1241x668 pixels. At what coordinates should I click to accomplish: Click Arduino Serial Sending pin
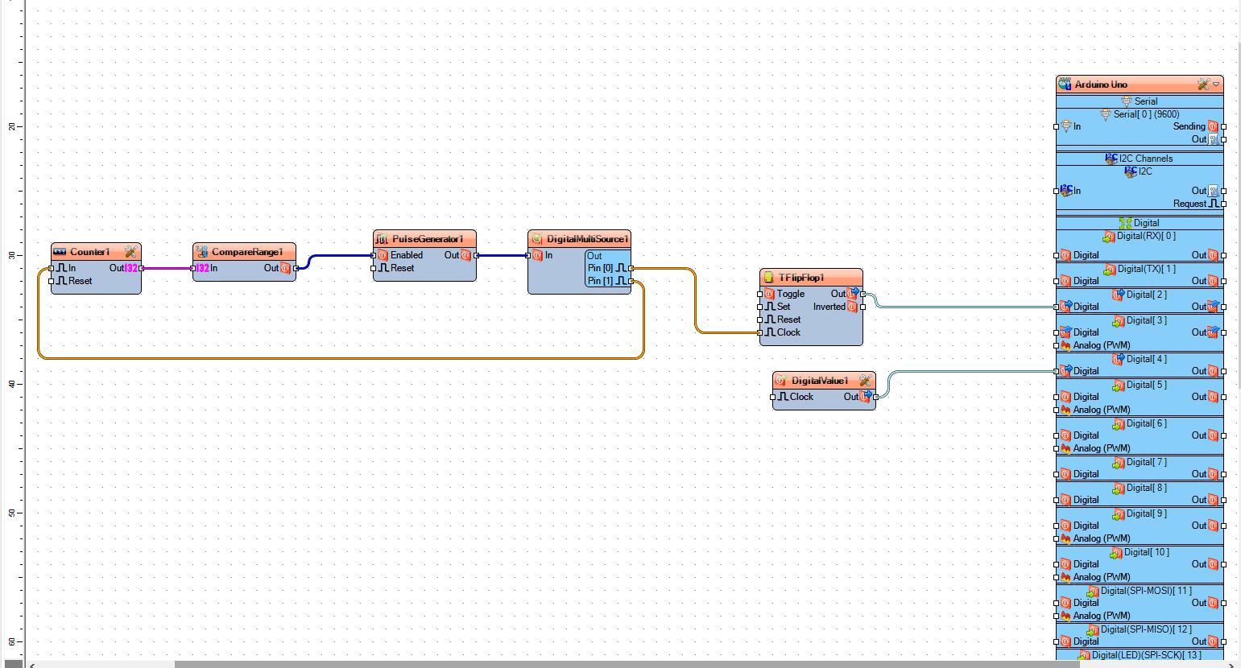click(x=1223, y=126)
